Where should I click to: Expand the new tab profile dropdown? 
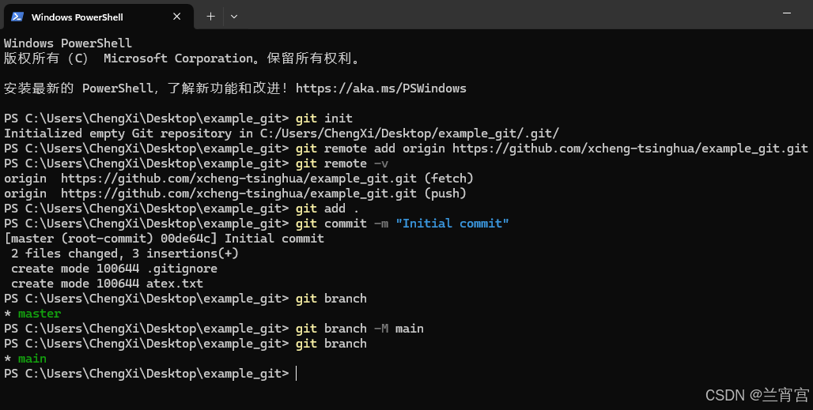pos(234,17)
